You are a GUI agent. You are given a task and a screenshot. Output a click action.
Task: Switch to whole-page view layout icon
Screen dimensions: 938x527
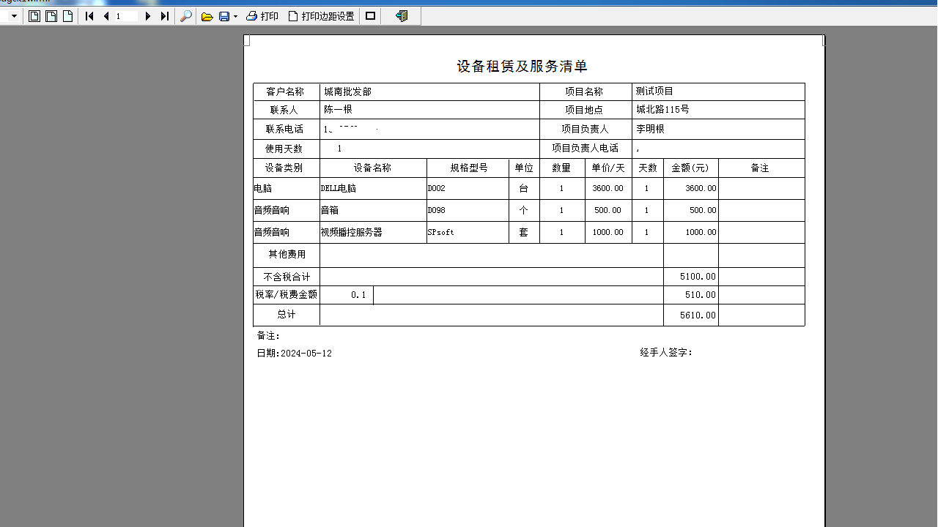coord(34,16)
